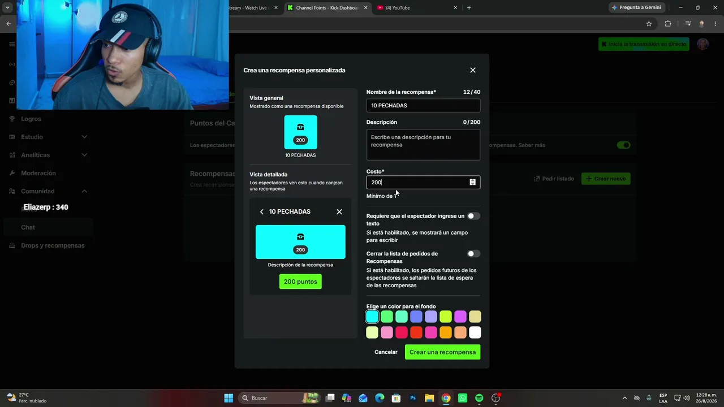The width and height of the screenshot is (724, 407).
Task: Click the 200 puntos preview button
Action: [300, 282]
